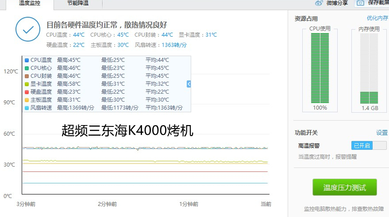
Task: Click the CPU使用 green usage bar
Action: (x=320, y=68)
